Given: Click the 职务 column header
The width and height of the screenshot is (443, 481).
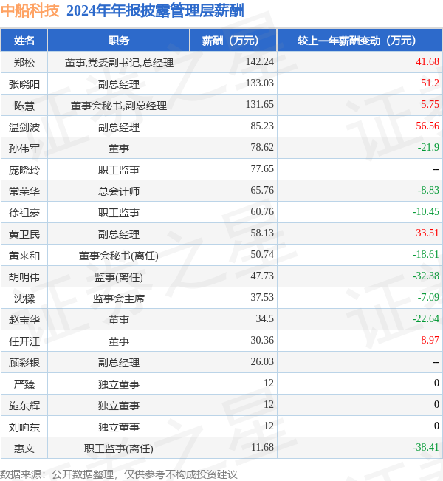Looking at the screenshot, I should [x=119, y=40].
